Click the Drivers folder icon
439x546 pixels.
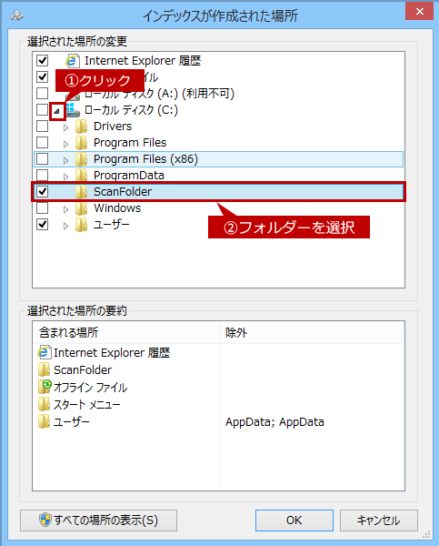(x=82, y=126)
